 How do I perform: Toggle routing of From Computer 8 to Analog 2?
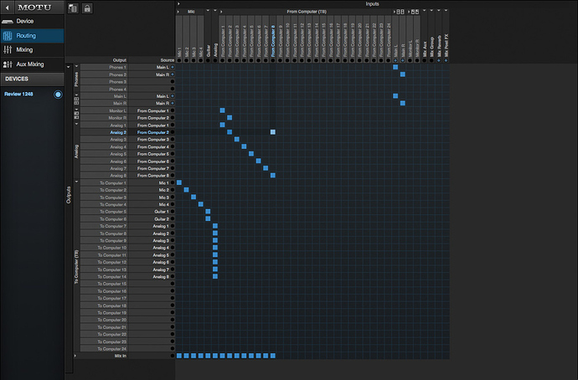pyautogui.click(x=272, y=132)
